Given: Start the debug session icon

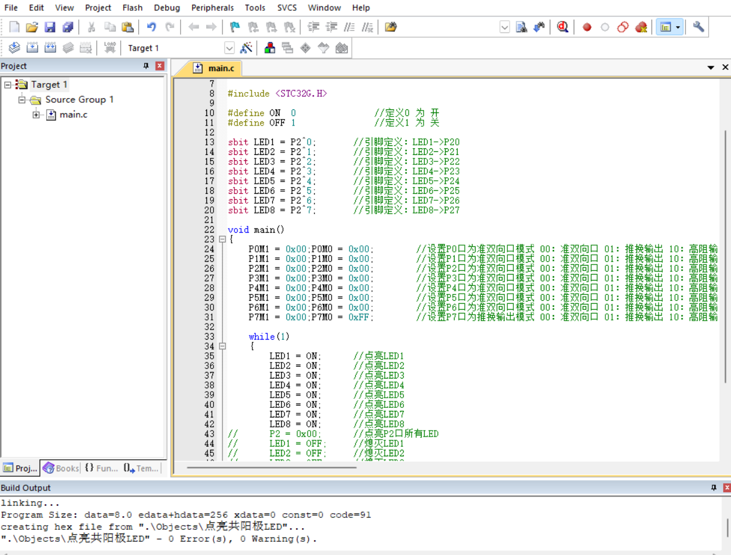Looking at the screenshot, I should click(562, 27).
